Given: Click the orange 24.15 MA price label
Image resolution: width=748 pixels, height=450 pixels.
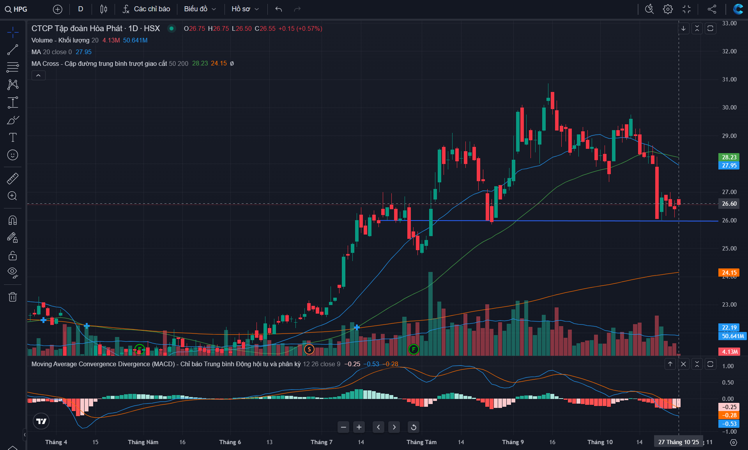Looking at the screenshot, I should point(729,273).
